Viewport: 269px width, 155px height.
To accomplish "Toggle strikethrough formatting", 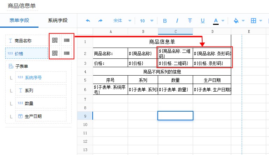I will 190,21.
